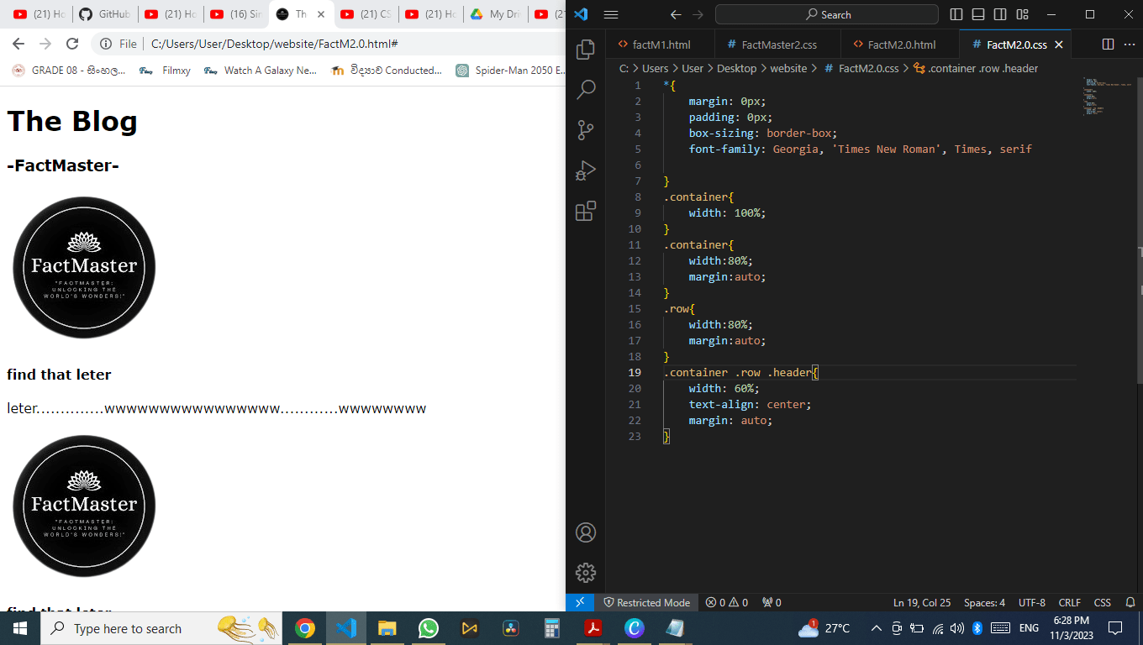Open the weather 27°C taskbar widget
Image resolution: width=1143 pixels, height=645 pixels.
pyautogui.click(x=824, y=628)
